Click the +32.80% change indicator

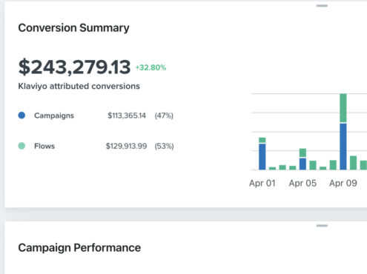point(151,67)
